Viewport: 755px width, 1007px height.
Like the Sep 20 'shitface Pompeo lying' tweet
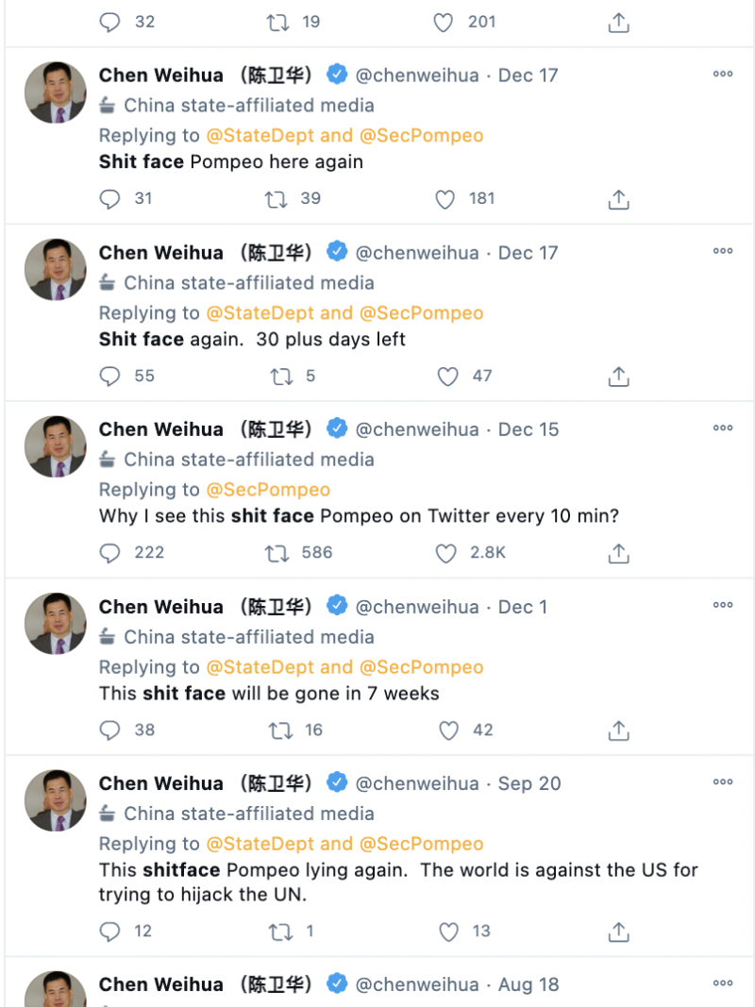[449, 931]
